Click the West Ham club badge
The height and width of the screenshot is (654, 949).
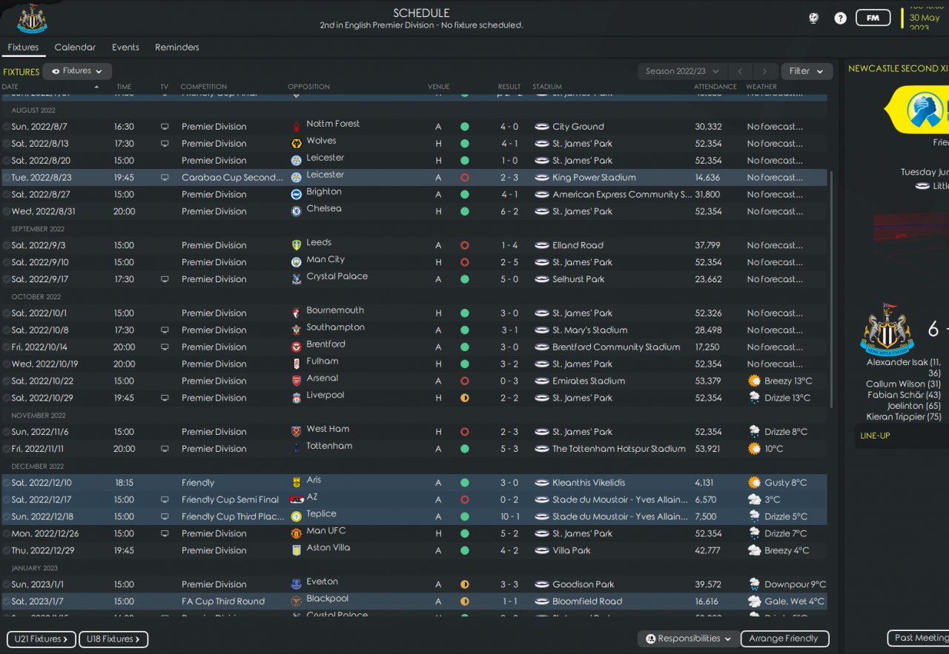pos(297,432)
